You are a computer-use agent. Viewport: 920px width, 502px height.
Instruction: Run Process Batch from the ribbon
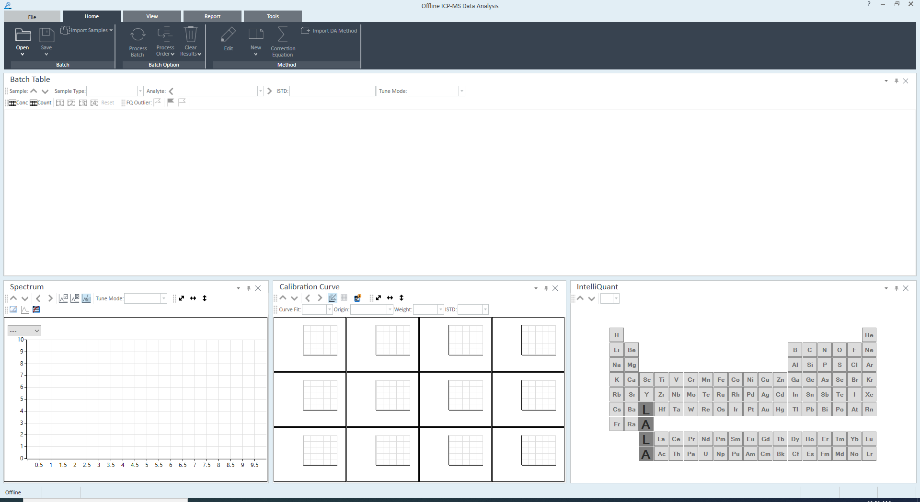[x=138, y=42]
